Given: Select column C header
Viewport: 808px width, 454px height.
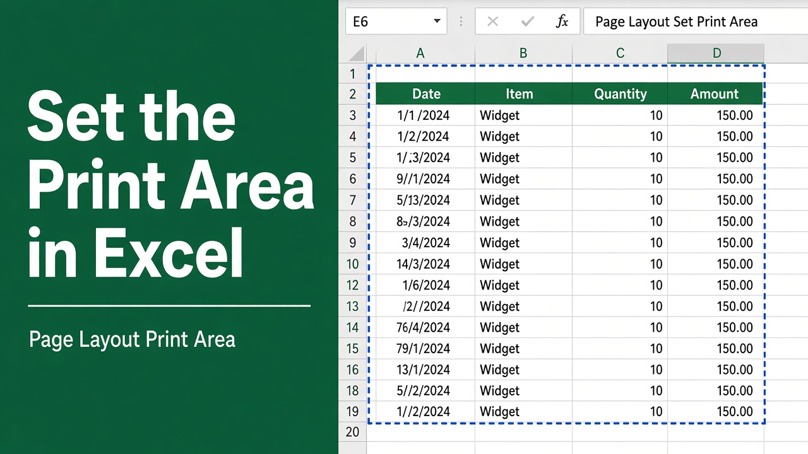Looking at the screenshot, I should 620,54.
